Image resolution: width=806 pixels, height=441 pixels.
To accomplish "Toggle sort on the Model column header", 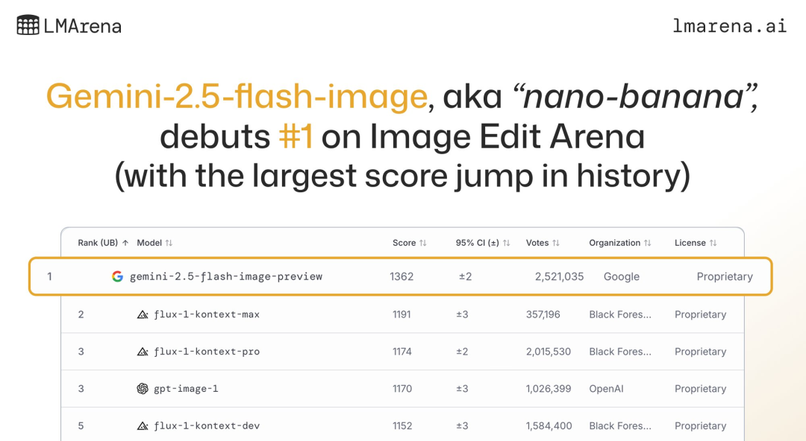I will tap(154, 243).
